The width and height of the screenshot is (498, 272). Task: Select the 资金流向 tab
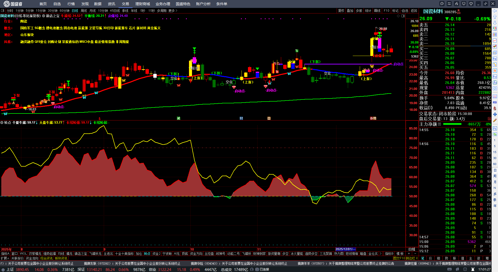(32, 258)
